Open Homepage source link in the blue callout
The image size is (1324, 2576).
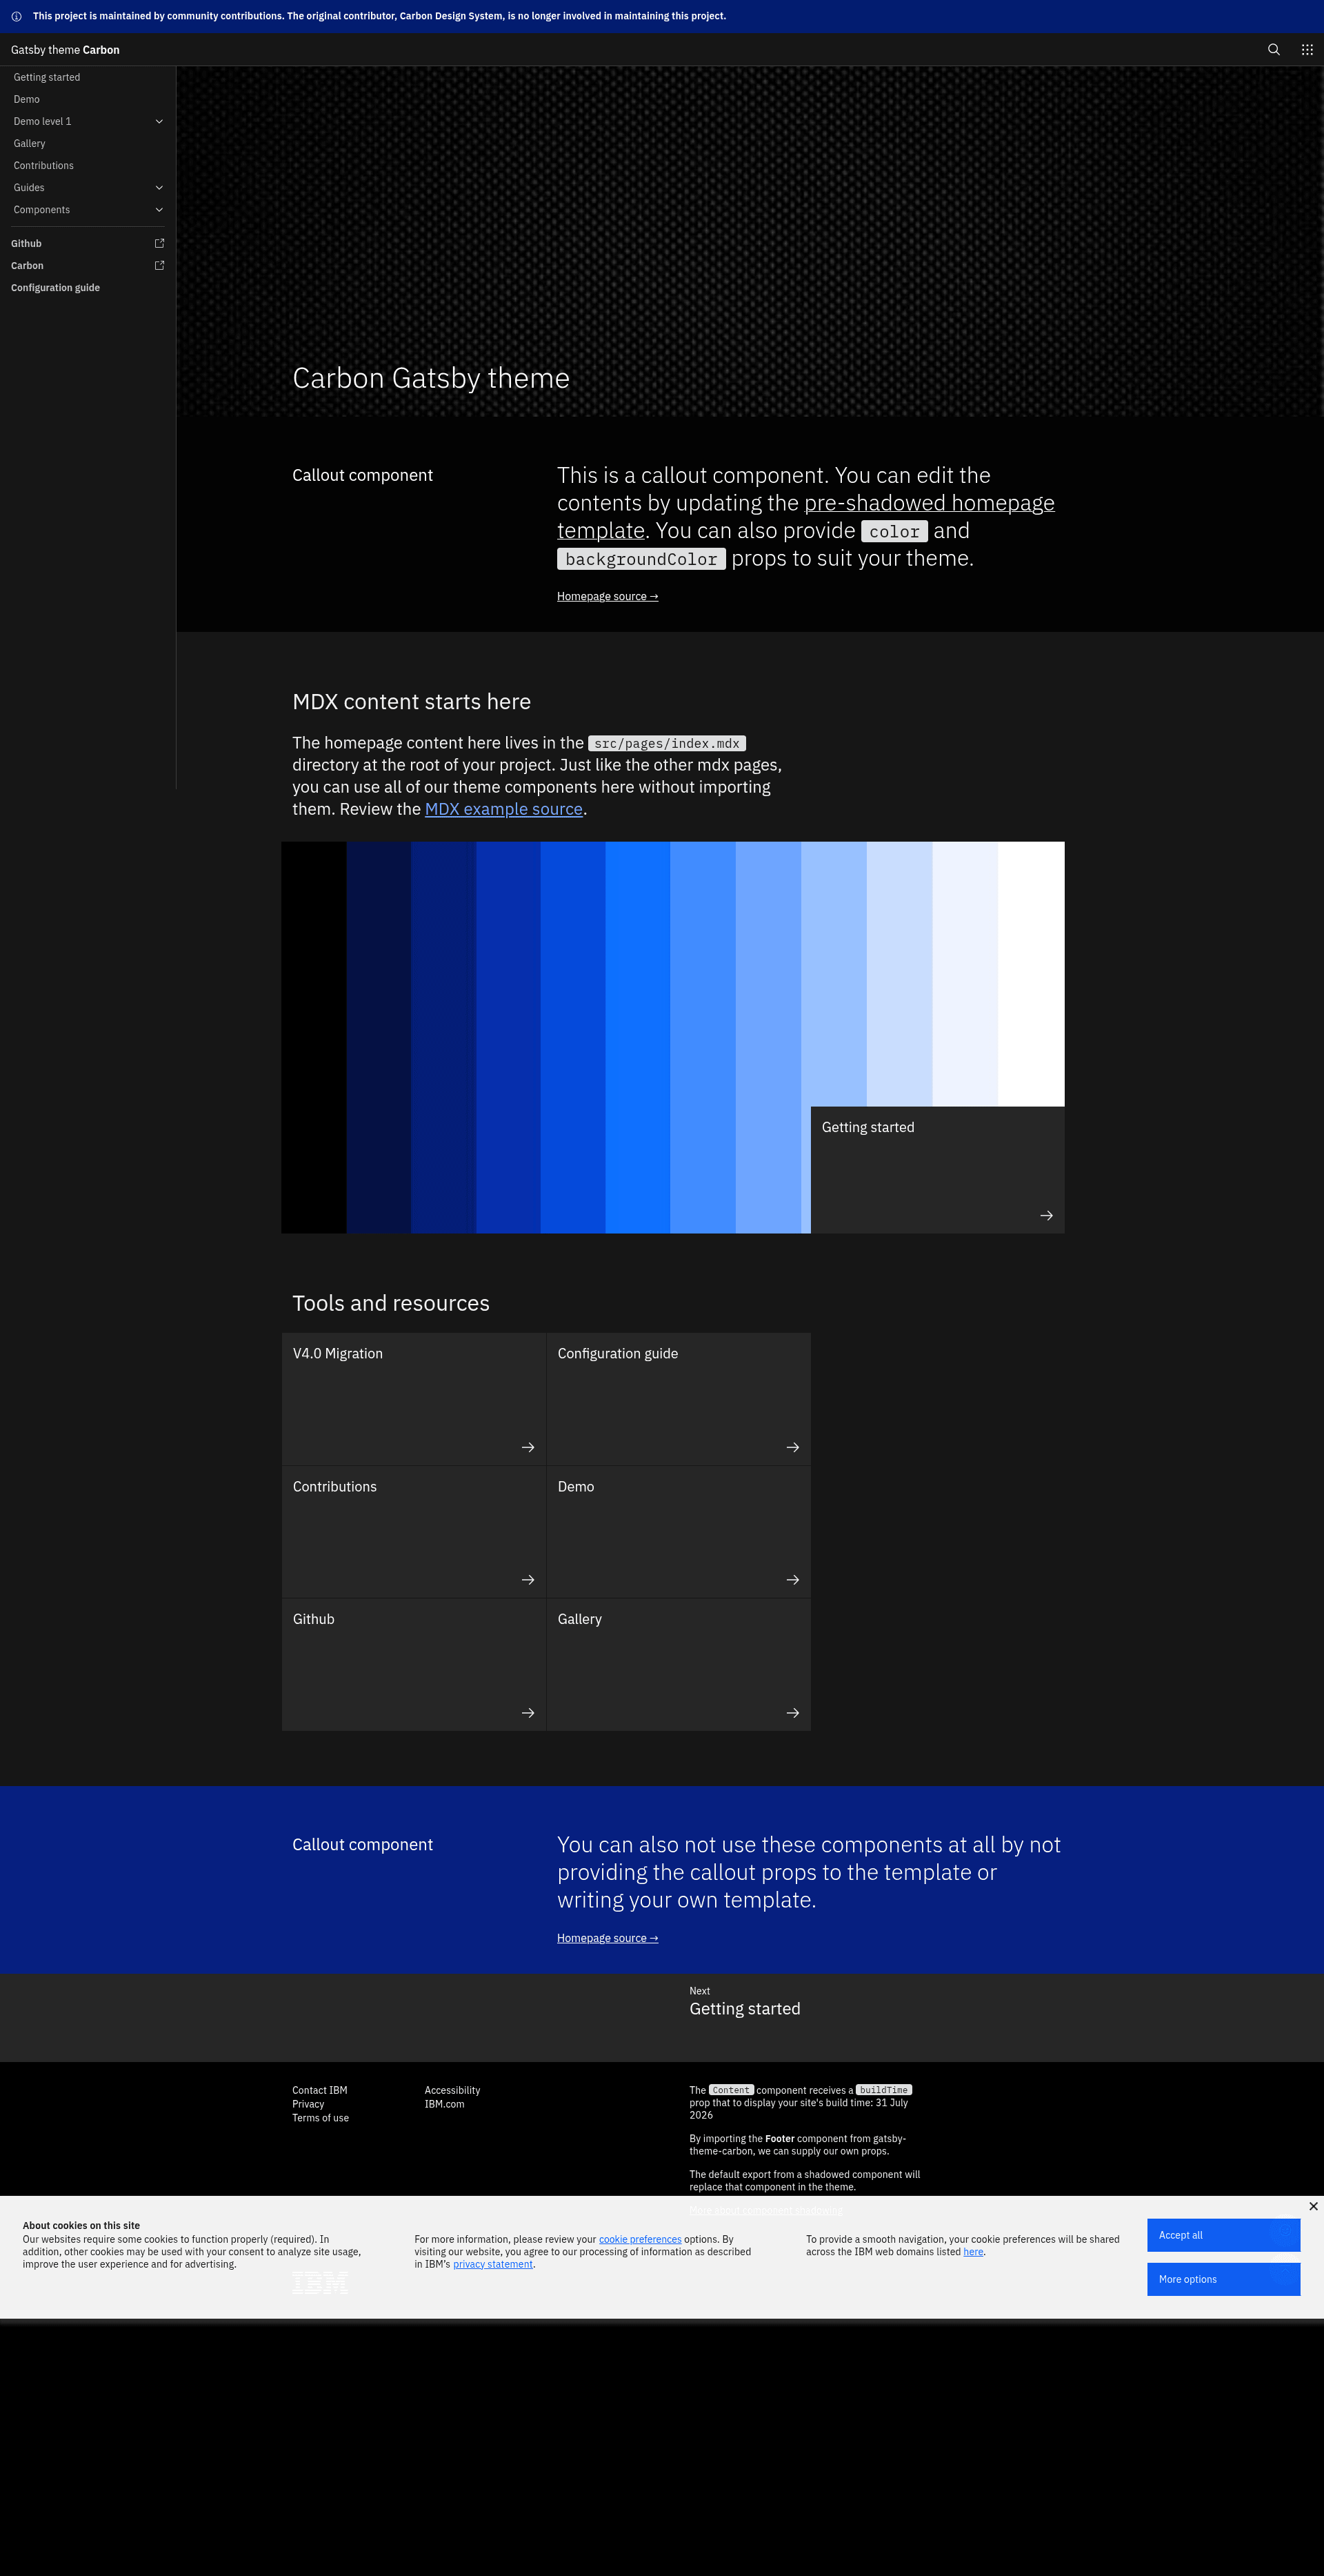point(608,1938)
